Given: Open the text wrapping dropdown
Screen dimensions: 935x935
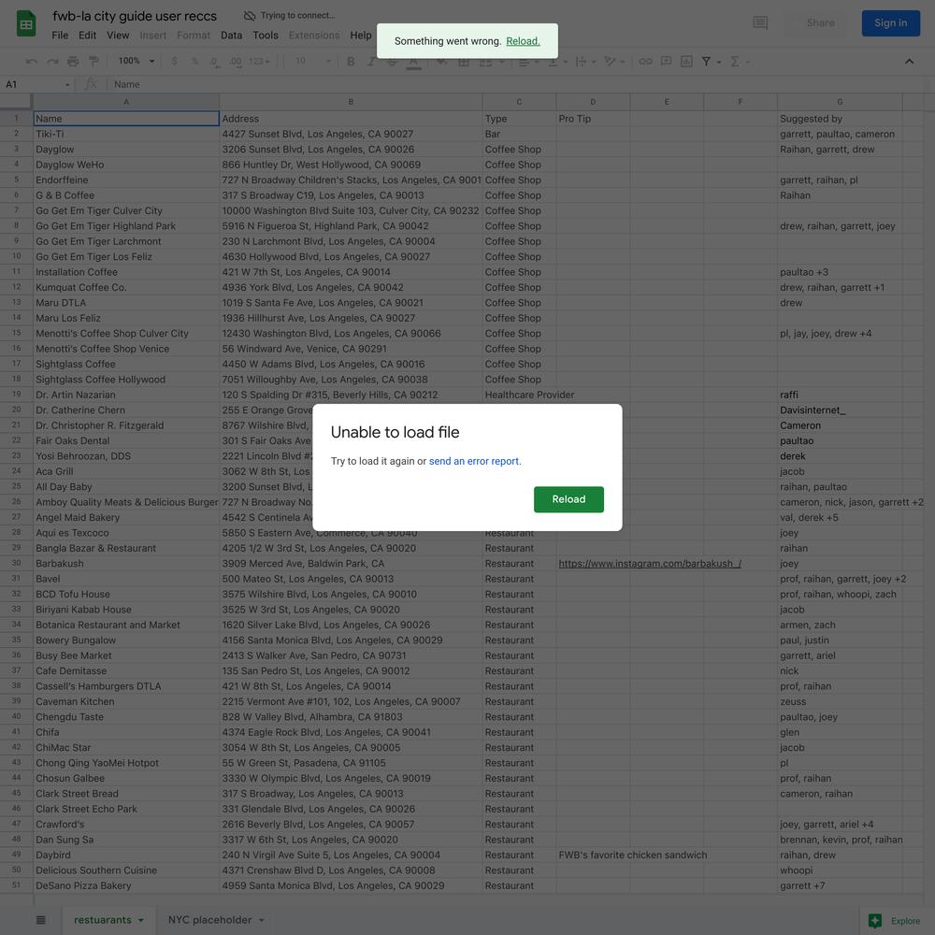Looking at the screenshot, I should [583, 62].
